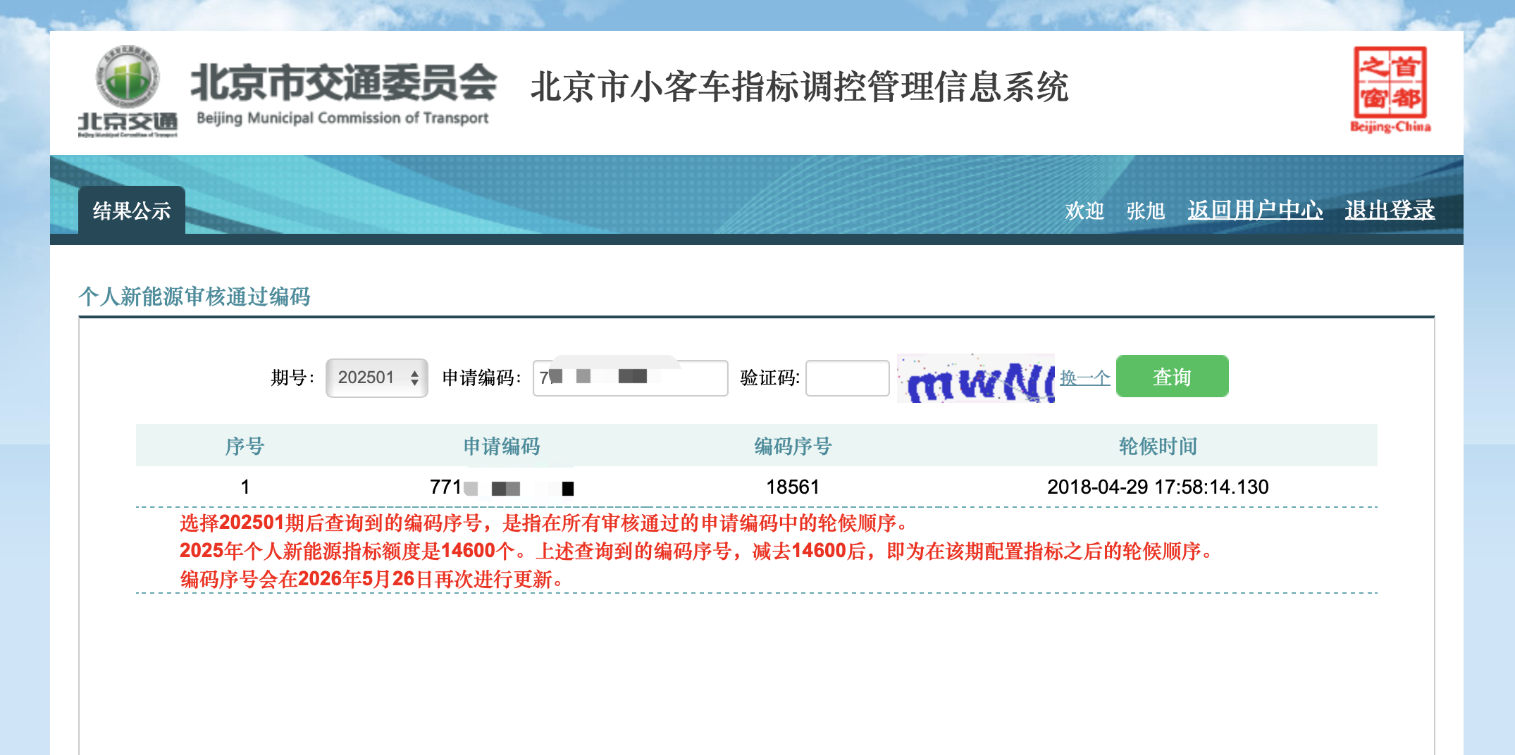Click the notice about 2026年5月26日 update
Viewport: 1515px width, 755px height.
[x=373, y=579]
